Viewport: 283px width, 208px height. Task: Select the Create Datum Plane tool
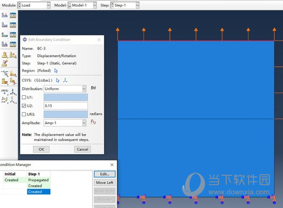click(4, 100)
